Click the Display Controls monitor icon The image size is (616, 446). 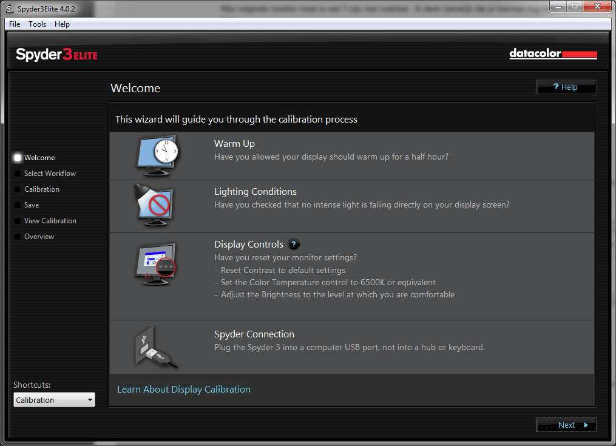[155, 264]
